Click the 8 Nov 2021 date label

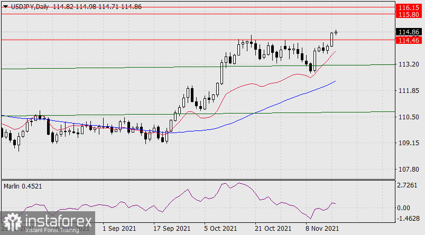tap(322, 229)
